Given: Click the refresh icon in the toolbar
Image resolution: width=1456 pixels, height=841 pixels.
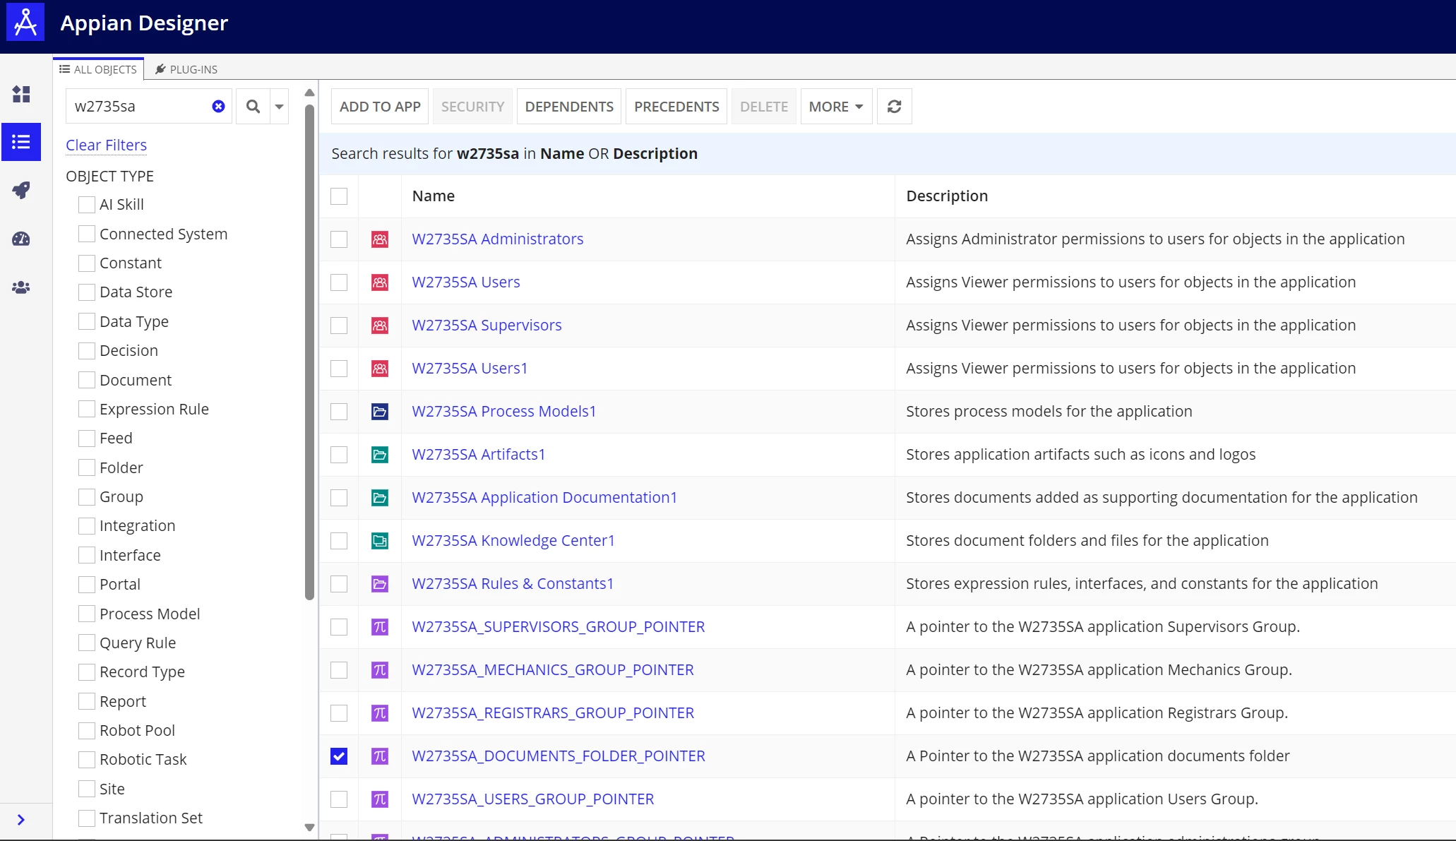Looking at the screenshot, I should point(894,107).
